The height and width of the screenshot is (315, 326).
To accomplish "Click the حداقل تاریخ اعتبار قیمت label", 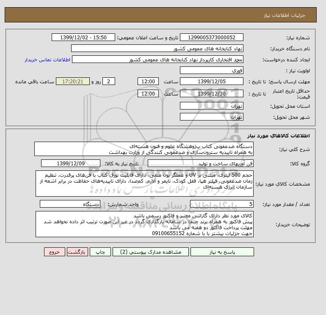I will [291, 94].
